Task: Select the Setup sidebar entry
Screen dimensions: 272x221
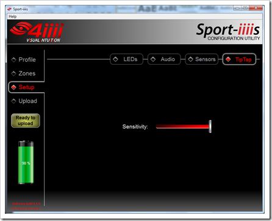Action: coord(26,87)
